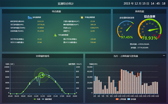Viewport: 168px width, 104px height.
Task: Click the 5312.23 real-time power value
Action: [41, 21]
